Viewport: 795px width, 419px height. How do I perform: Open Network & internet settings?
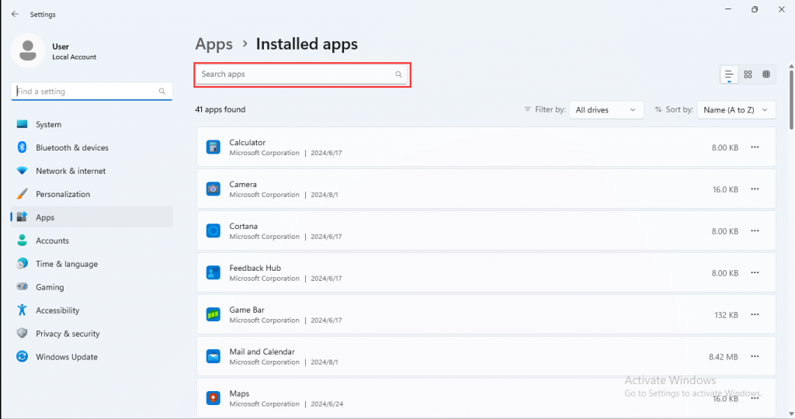92,171
